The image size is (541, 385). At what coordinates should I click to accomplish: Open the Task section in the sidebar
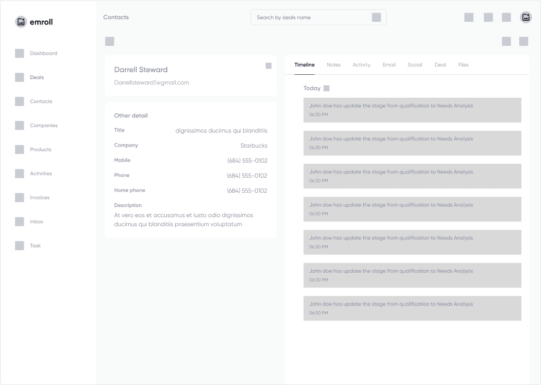[20, 245]
